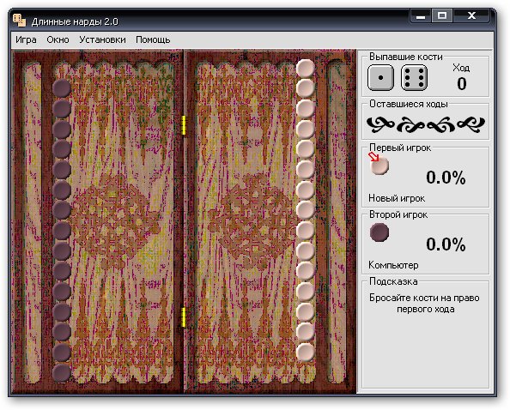510x410 pixels.
Task: Click the second player's 0.0% score
Action: pyautogui.click(x=446, y=244)
